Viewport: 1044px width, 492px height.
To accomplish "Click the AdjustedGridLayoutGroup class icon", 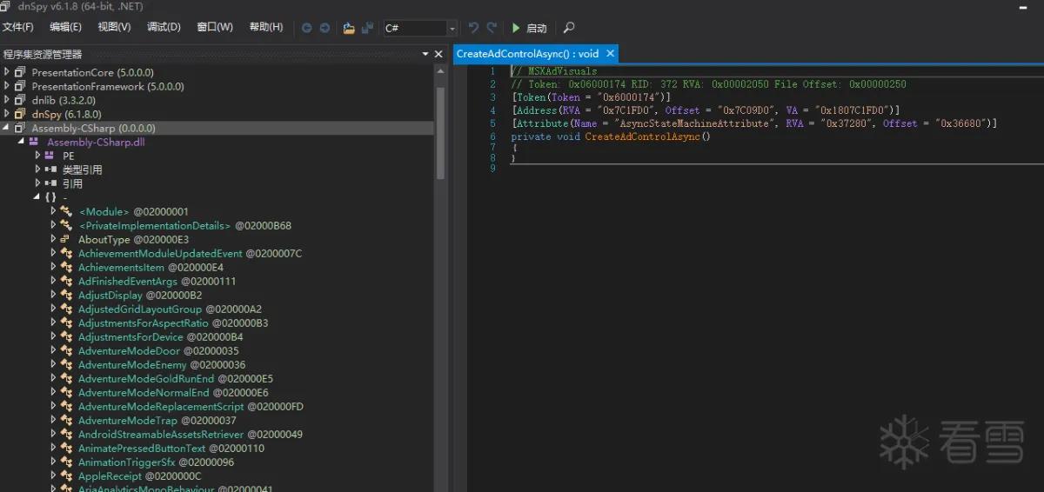I will [67, 309].
